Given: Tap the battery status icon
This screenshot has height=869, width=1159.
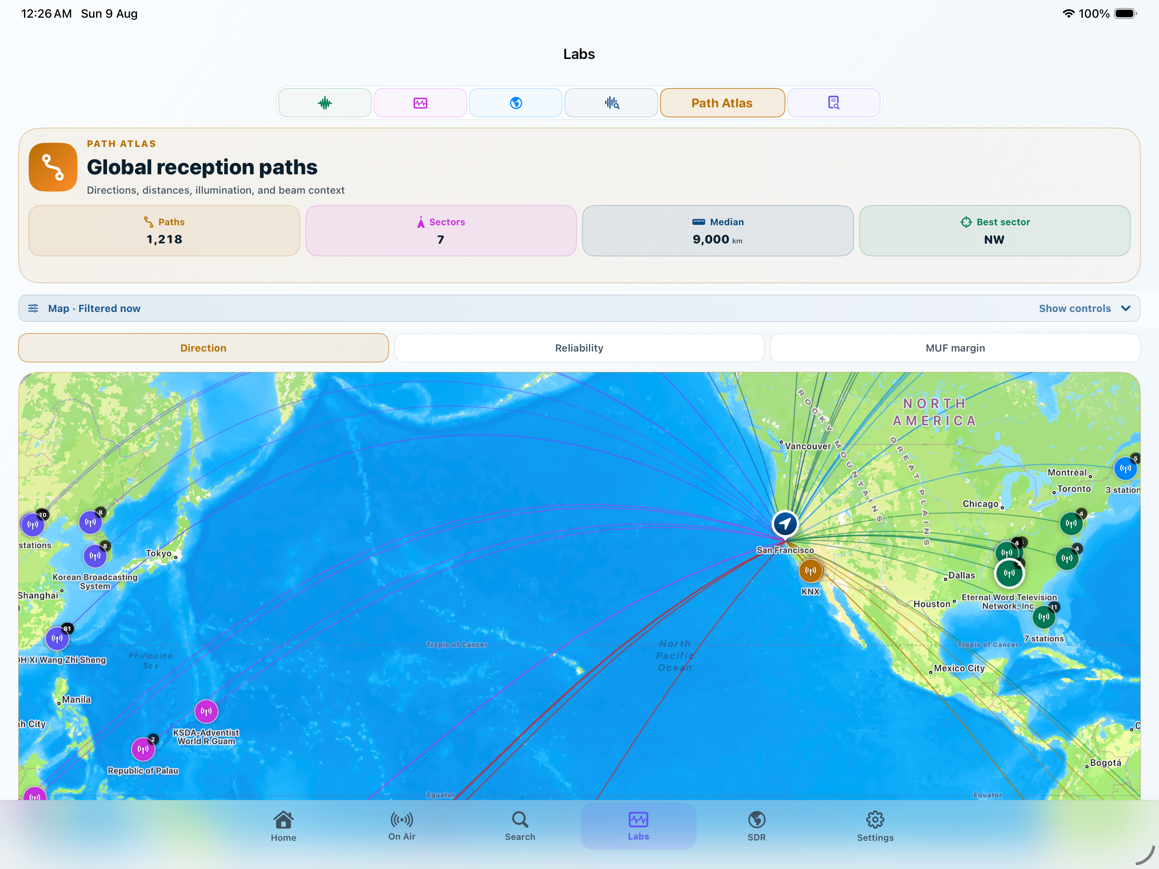Looking at the screenshot, I should [x=1125, y=13].
